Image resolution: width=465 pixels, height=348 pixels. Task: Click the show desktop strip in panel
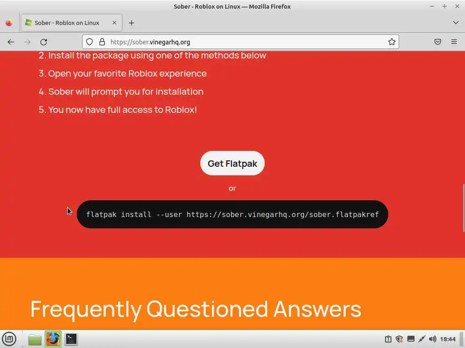point(462,339)
